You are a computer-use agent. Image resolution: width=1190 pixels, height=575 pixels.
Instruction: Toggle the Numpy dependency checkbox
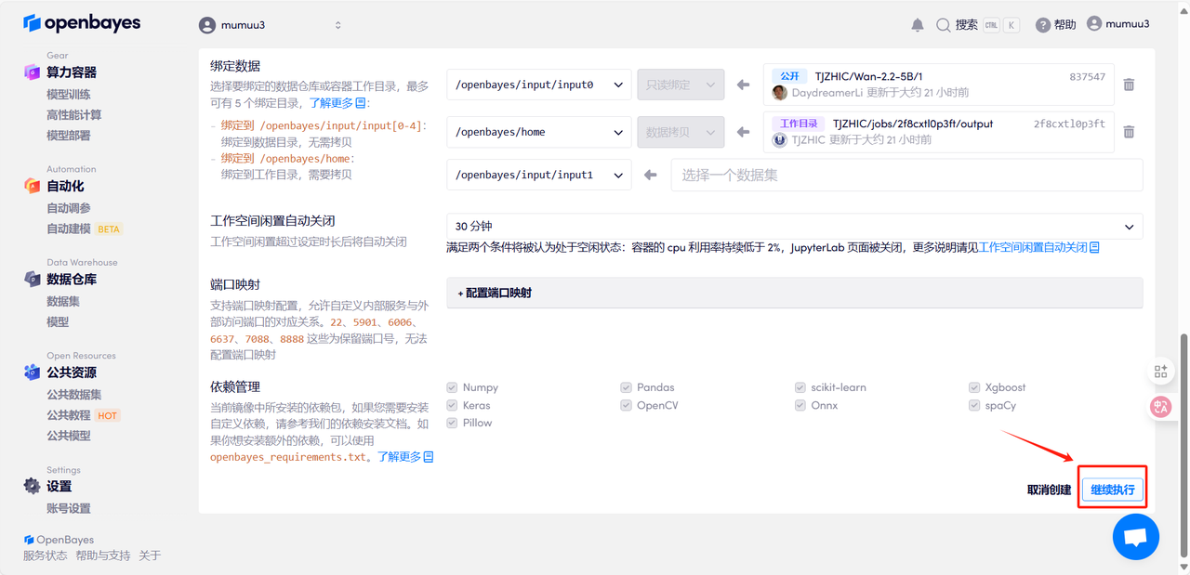(x=452, y=387)
